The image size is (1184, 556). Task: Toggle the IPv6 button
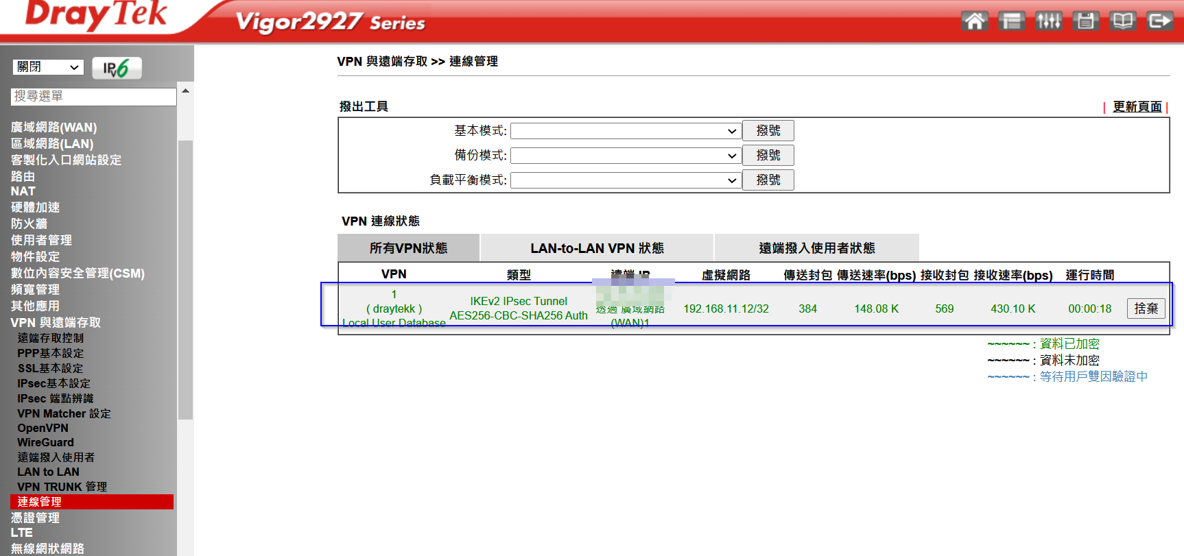(x=117, y=68)
